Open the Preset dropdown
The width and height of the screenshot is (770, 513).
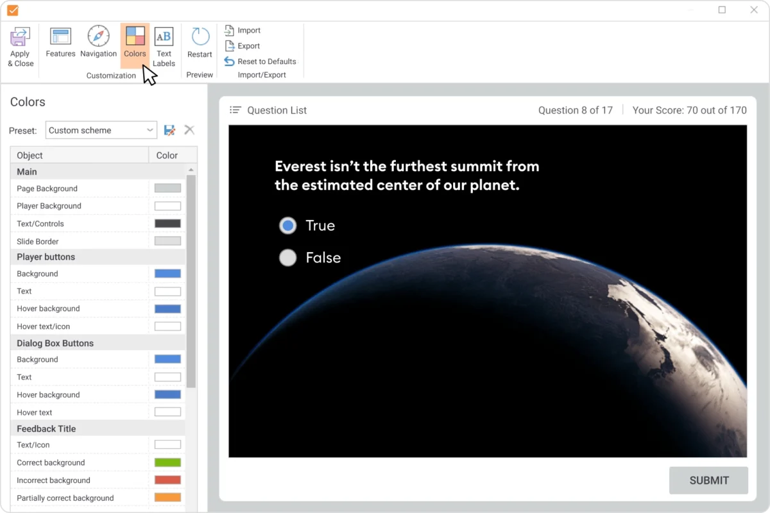(101, 130)
